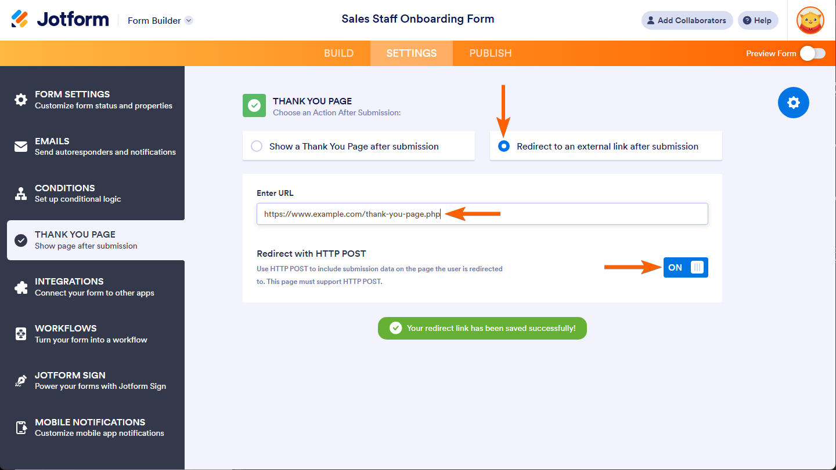Turn off Redirect with HTTP POST toggle

[x=686, y=268]
